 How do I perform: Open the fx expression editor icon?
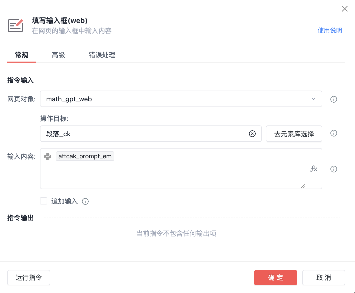(x=314, y=169)
